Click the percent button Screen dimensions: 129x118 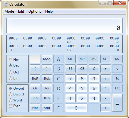(117, 79)
